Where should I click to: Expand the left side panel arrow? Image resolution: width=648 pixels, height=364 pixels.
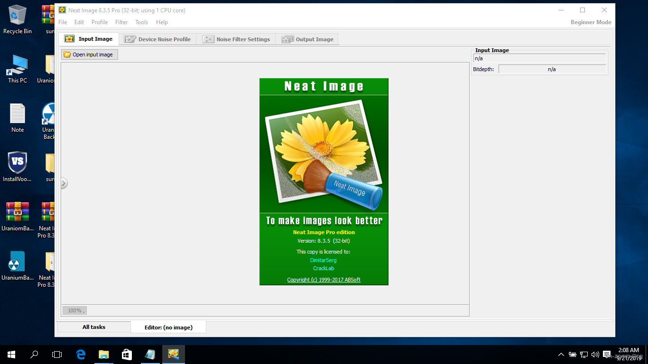(x=64, y=183)
